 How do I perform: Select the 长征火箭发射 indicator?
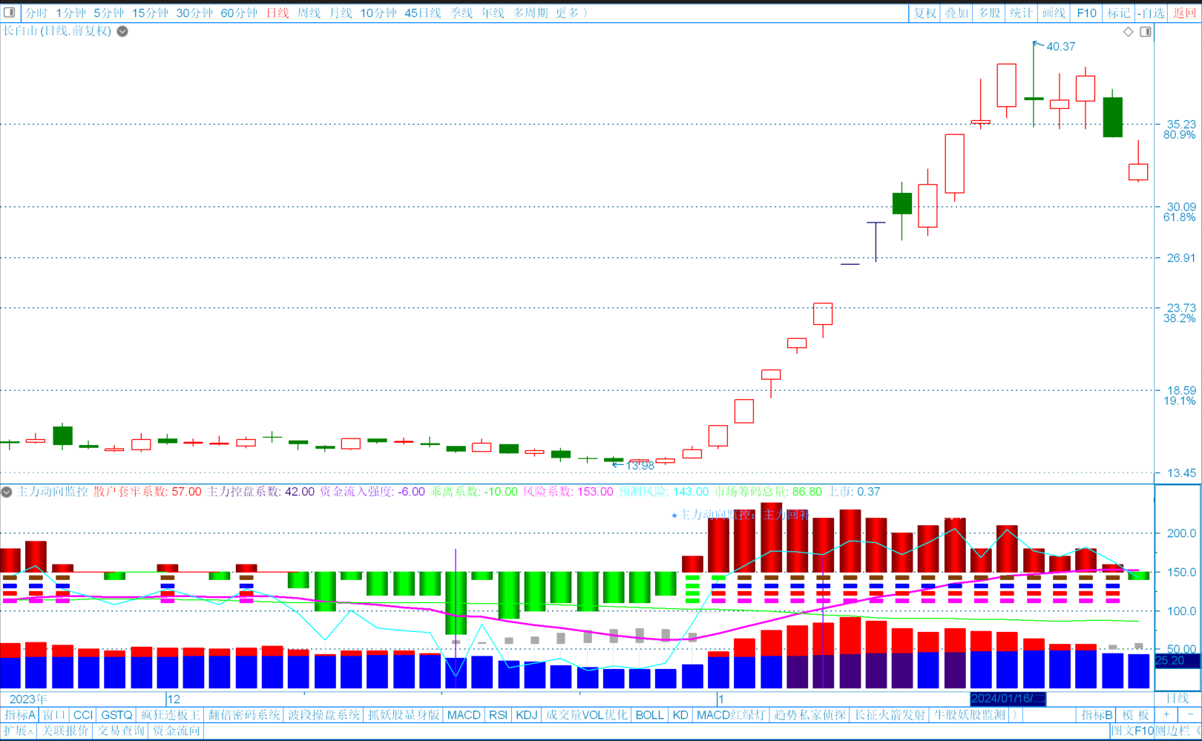click(890, 715)
